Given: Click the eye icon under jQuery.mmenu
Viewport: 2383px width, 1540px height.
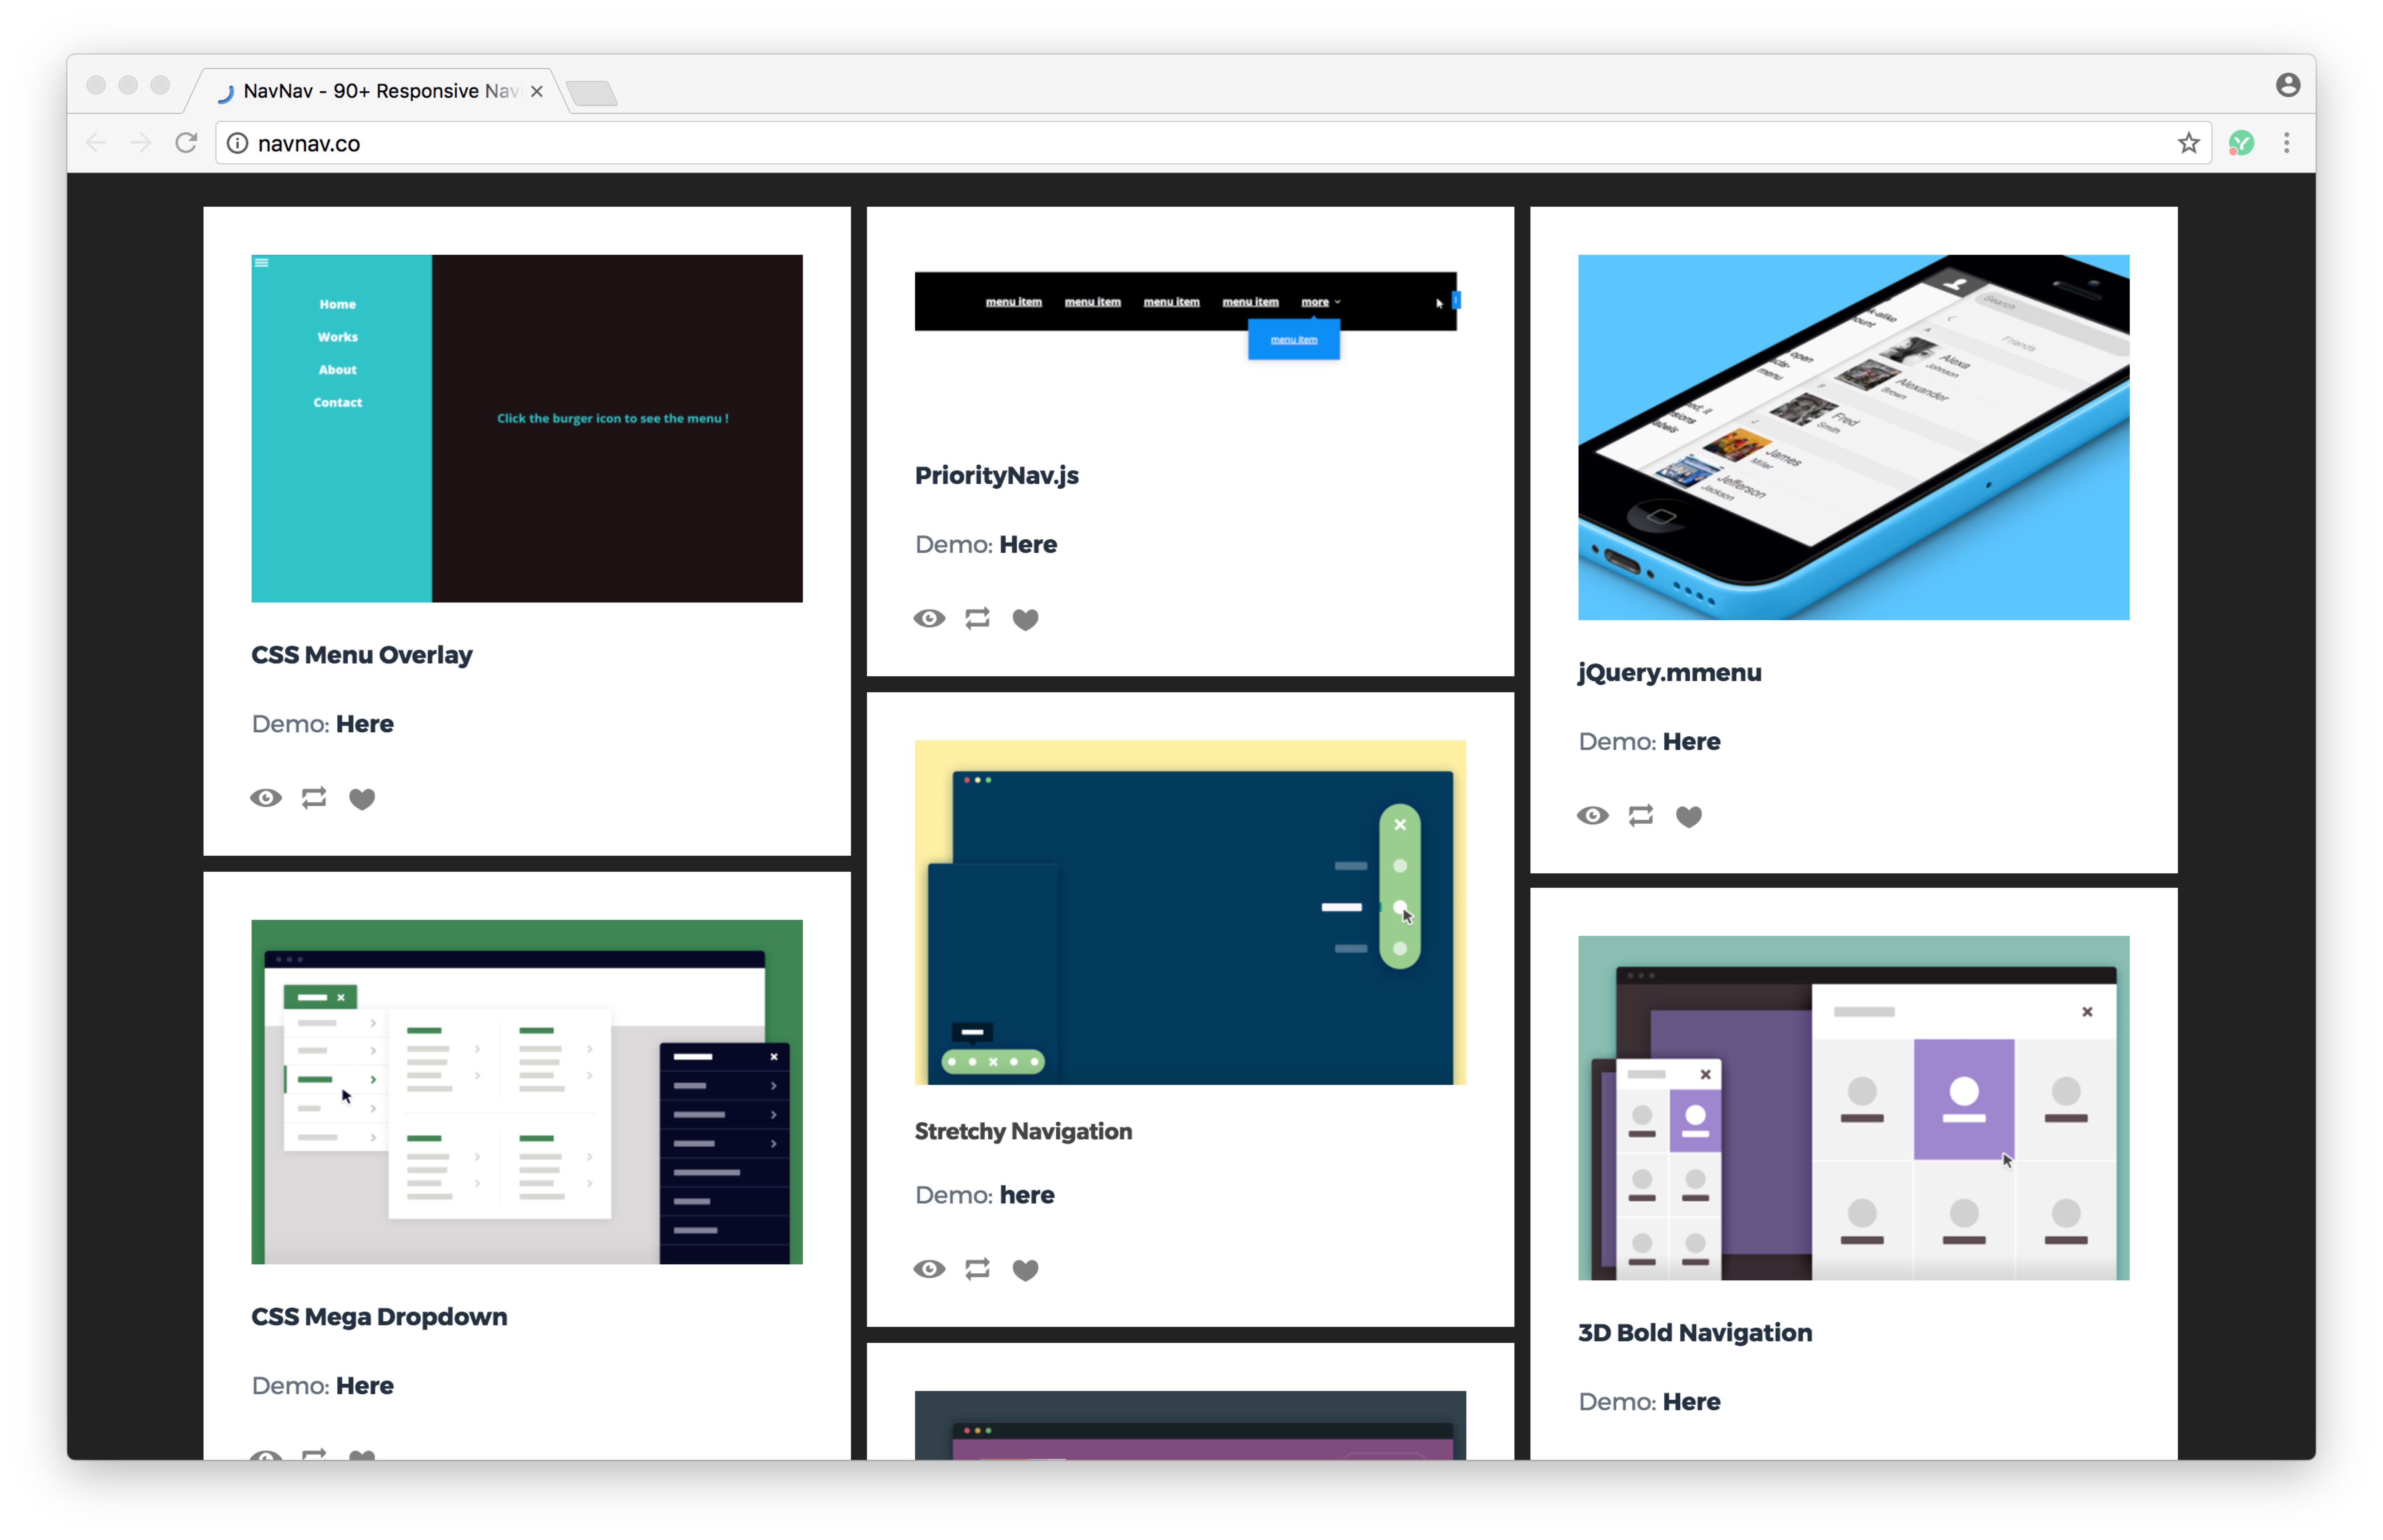Looking at the screenshot, I should point(1593,816).
